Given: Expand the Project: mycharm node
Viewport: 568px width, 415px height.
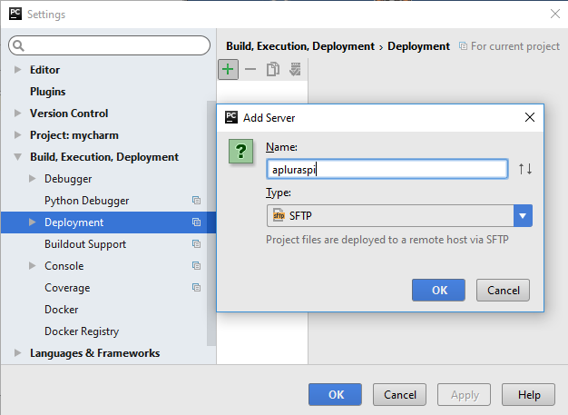Looking at the screenshot, I should pos(17,134).
